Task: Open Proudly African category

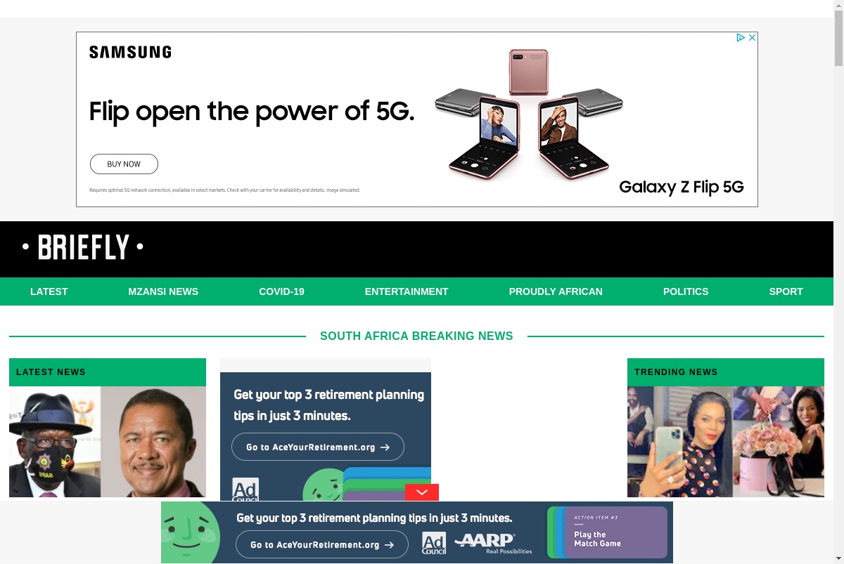Action: pyautogui.click(x=556, y=291)
